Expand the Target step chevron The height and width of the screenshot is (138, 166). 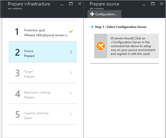click(x=71, y=73)
